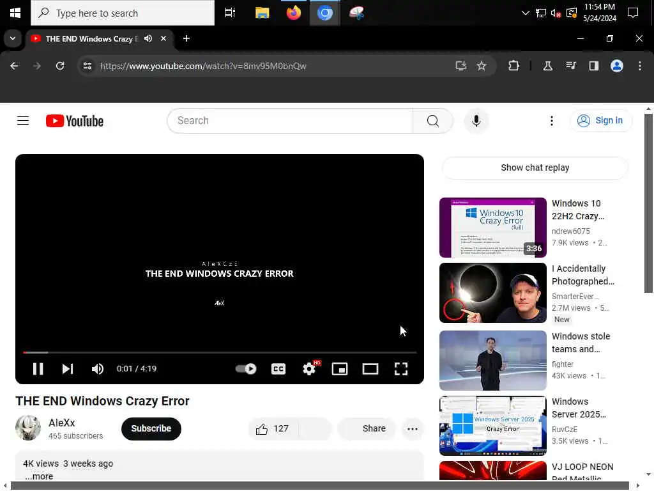Open Windows 10 22H2 Crazy thumbnail
This screenshot has width=654, height=491.
click(492, 228)
